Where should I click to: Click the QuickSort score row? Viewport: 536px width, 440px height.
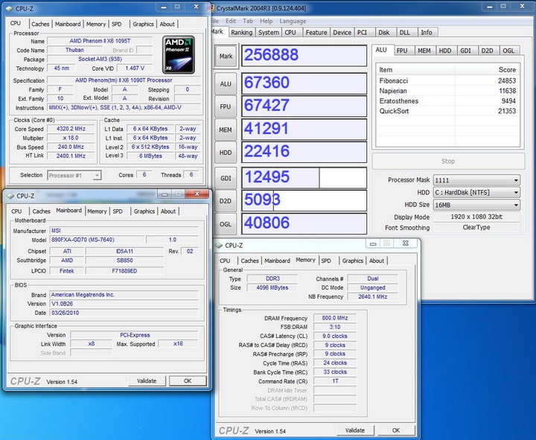[447, 111]
